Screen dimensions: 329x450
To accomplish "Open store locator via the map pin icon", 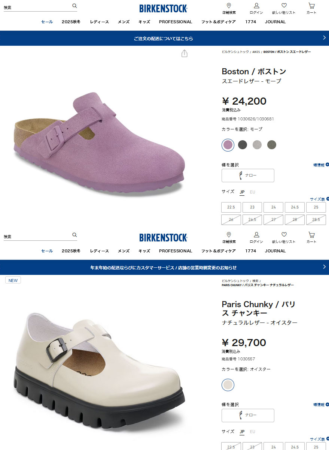I will click(x=228, y=6).
